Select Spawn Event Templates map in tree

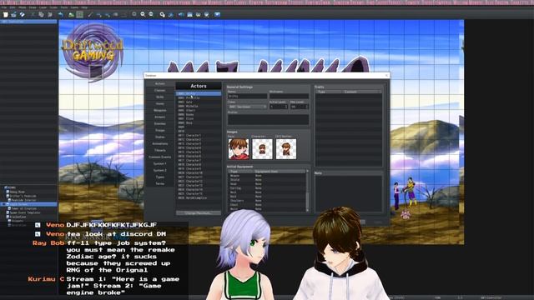click(25, 212)
